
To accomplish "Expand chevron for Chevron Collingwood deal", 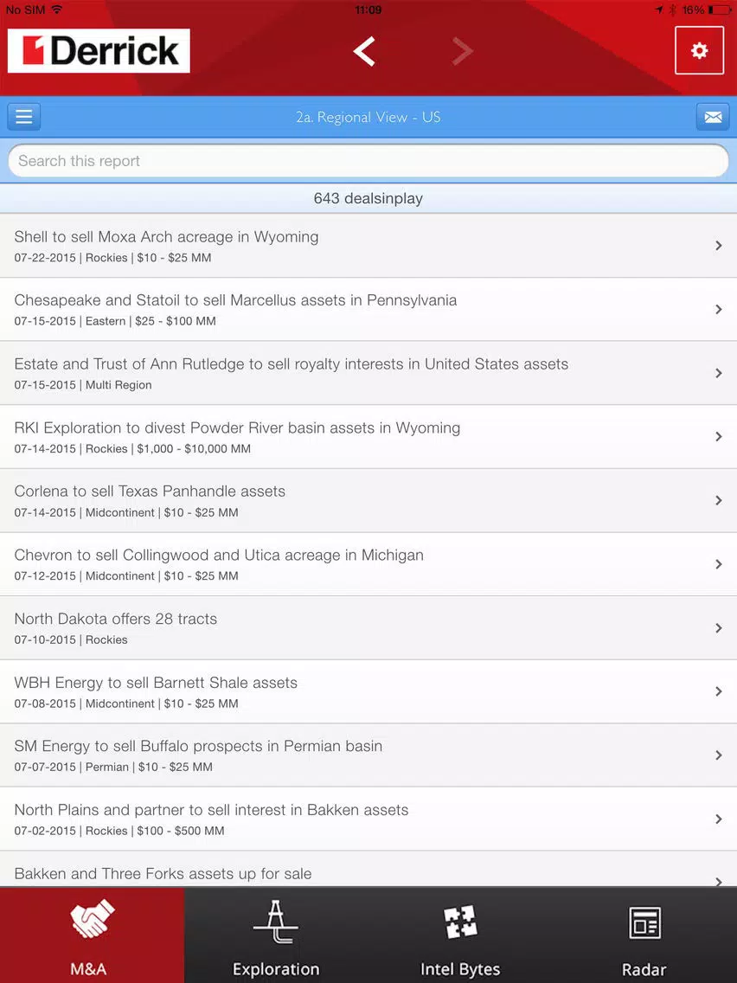I will 719,564.
